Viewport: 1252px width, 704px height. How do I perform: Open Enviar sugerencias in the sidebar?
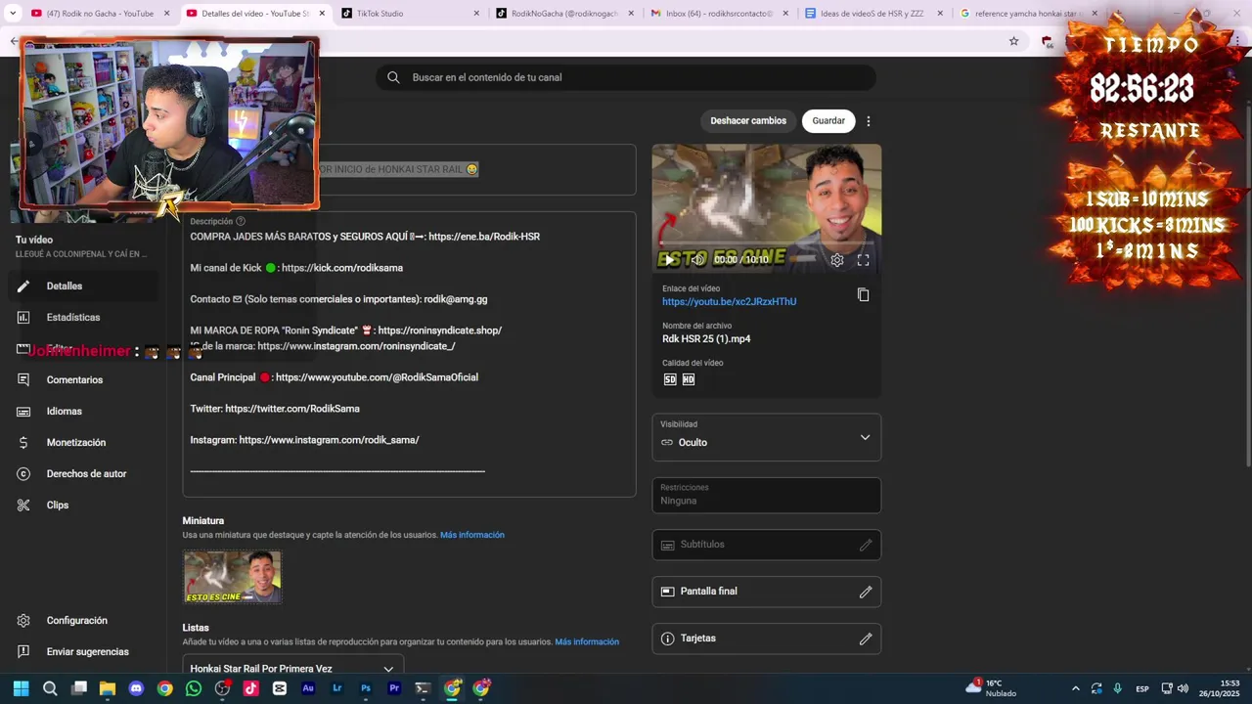87,651
